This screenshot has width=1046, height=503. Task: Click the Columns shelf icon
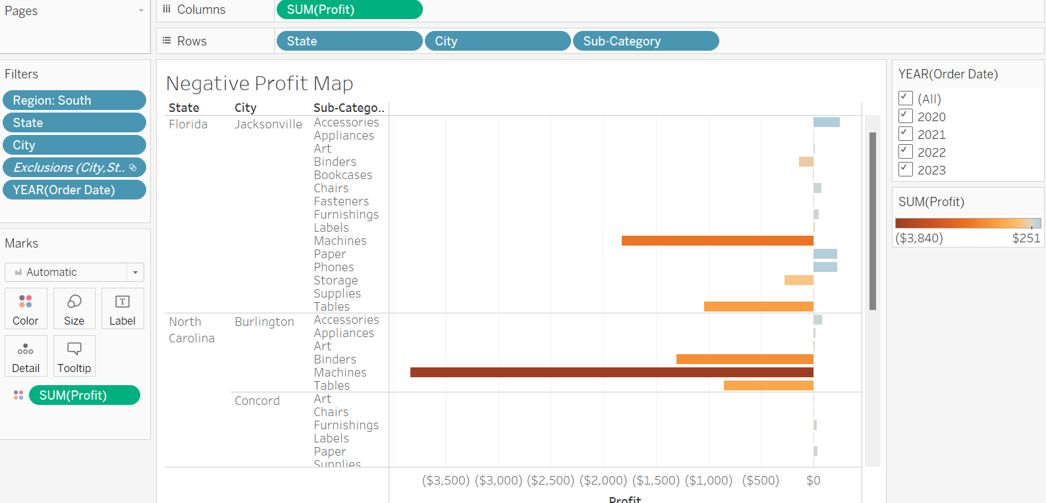click(167, 9)
